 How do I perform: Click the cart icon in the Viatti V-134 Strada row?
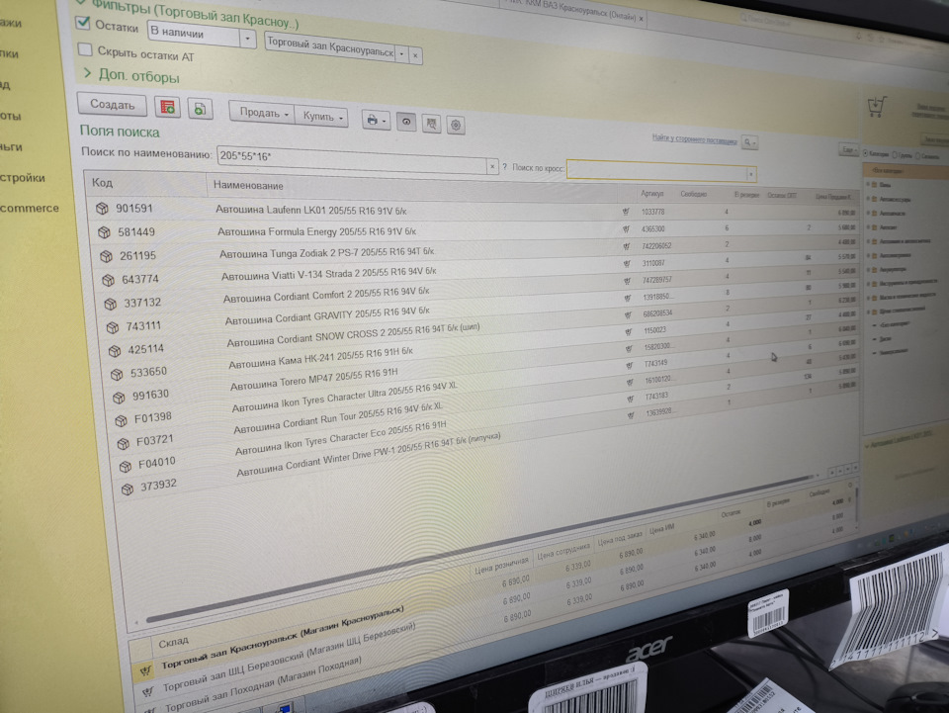627,264
